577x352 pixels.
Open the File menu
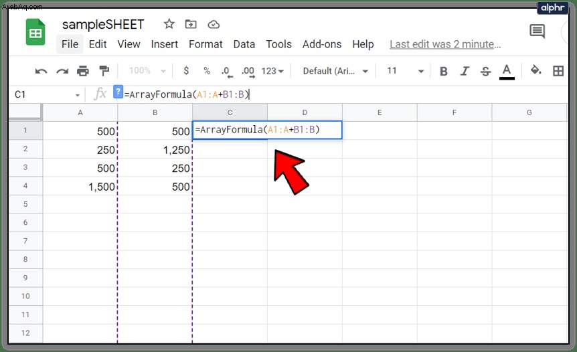pos(70,45)
